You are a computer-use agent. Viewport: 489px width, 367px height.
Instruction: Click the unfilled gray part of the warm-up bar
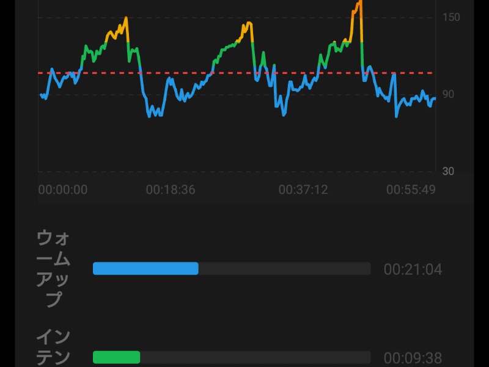284,269
